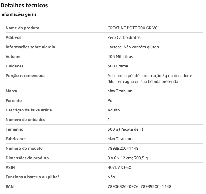
Task: Click the 300 Grama units value
Action: coord(118,66)
